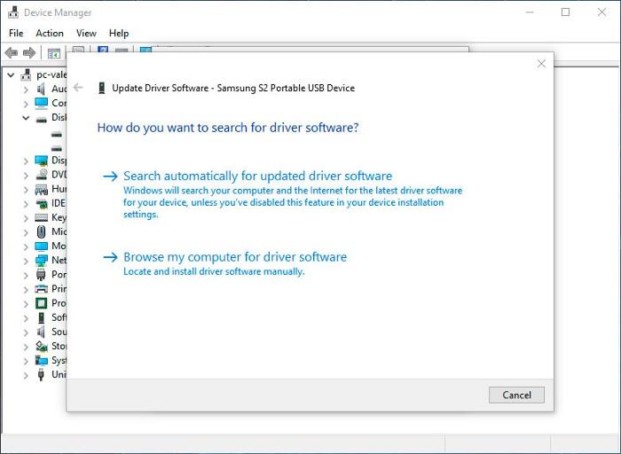621x454 pixels.
Task: Select the Print queues printer icon
Action: point(41,288)
